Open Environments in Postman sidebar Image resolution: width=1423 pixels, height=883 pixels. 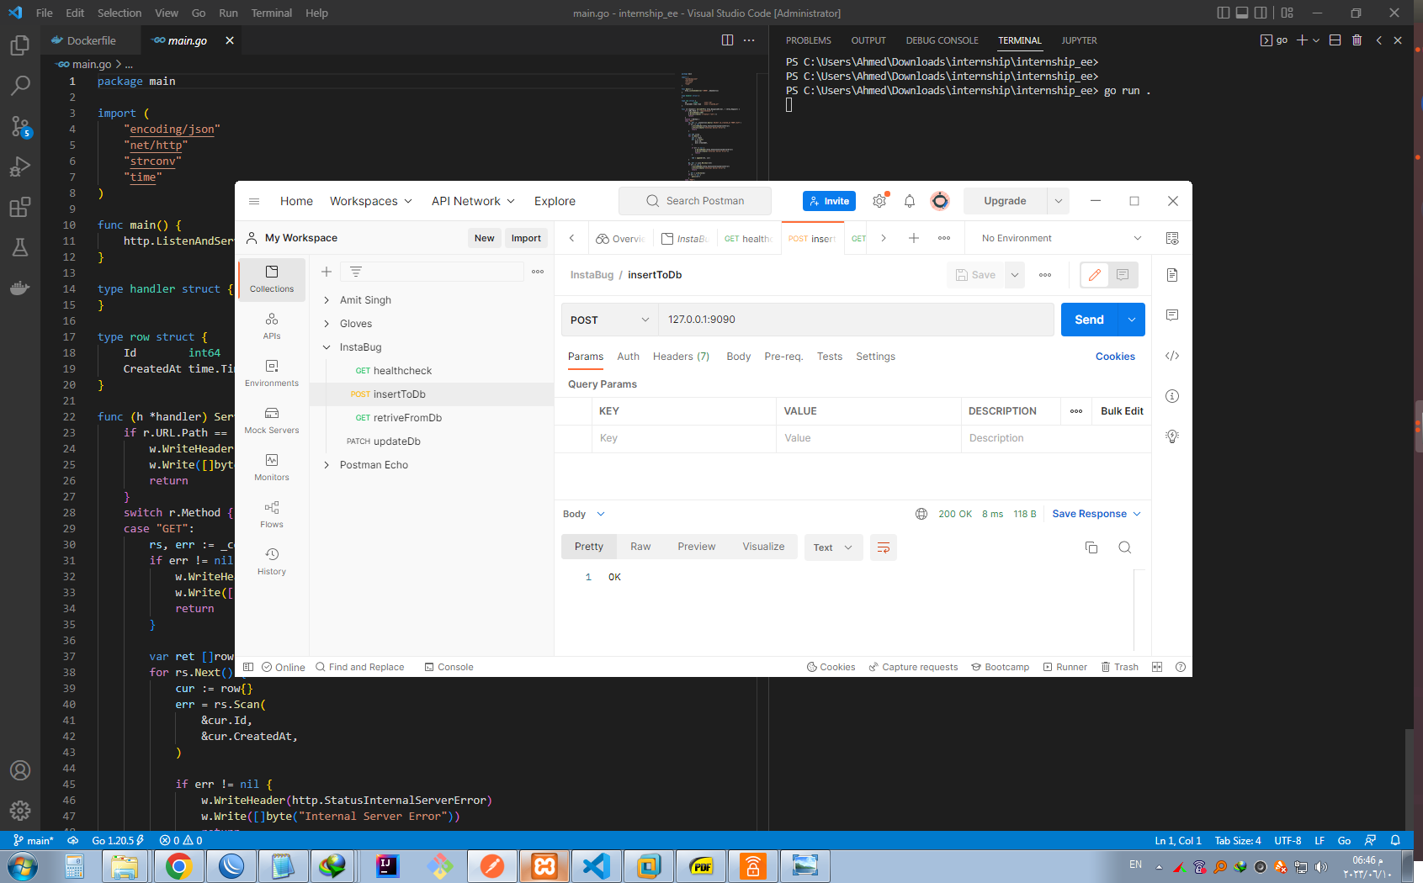click(x=272, y=373)
